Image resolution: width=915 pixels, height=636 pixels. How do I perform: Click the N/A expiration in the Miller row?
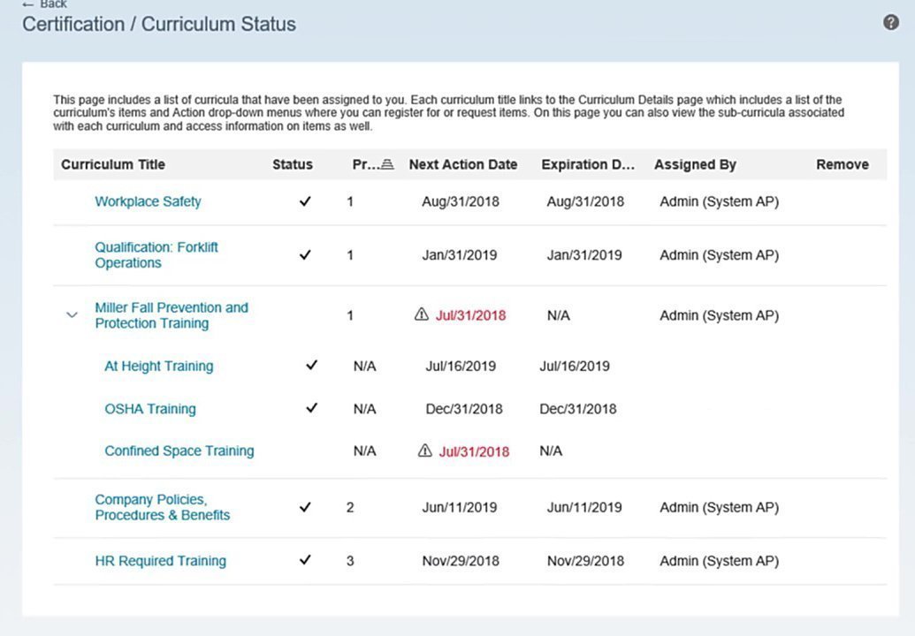[559, 315]
